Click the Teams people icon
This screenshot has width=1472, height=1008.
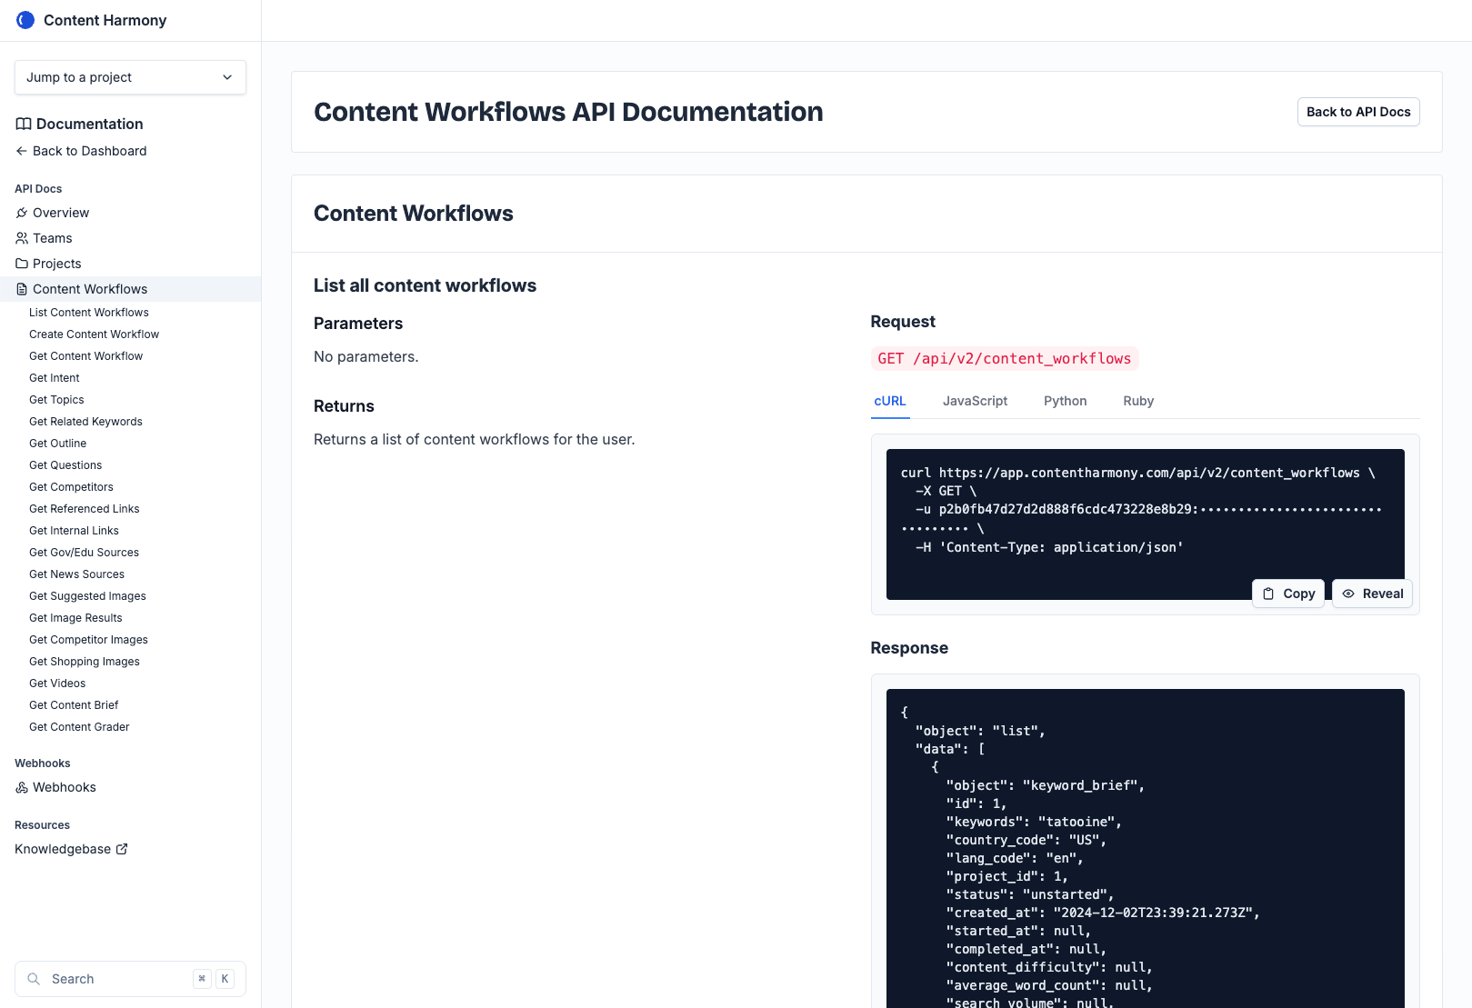[22, 238]
